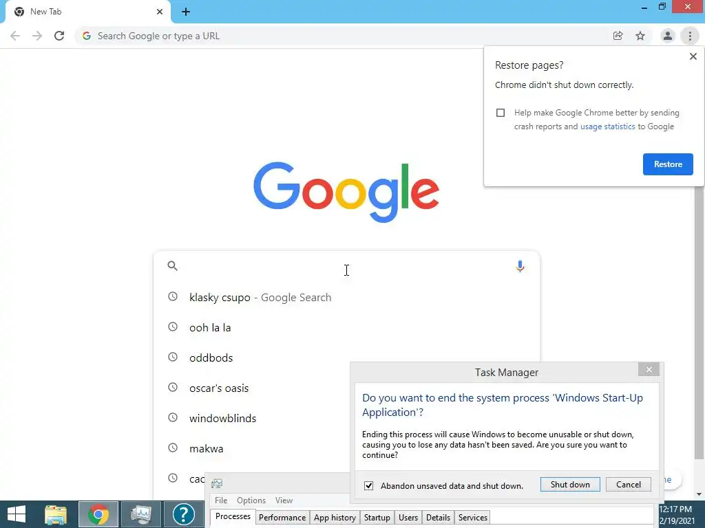705x528 pixels.
Task: Close the New Tab tab
Action: 160,12
